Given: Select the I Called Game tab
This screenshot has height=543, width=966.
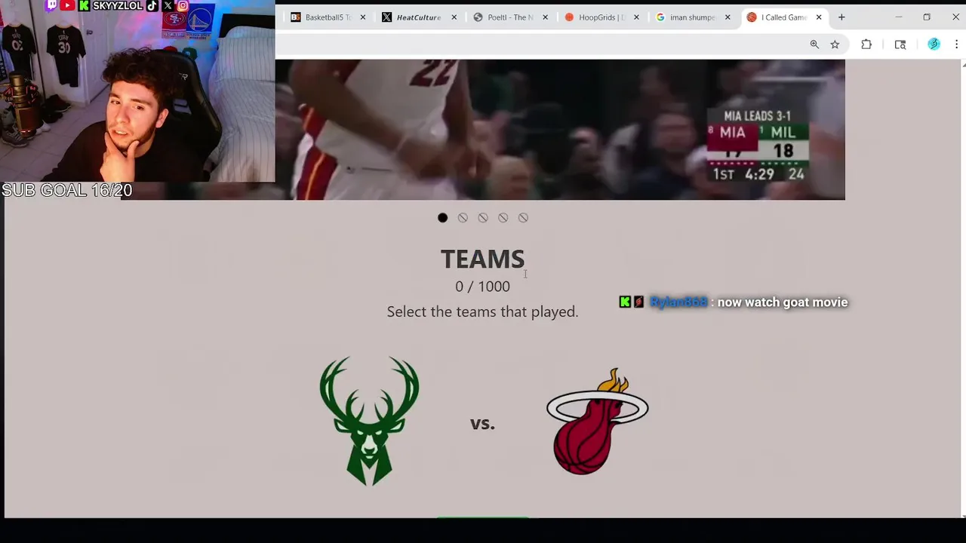Looking at the screenshot, I should click(x=783, y=17).
